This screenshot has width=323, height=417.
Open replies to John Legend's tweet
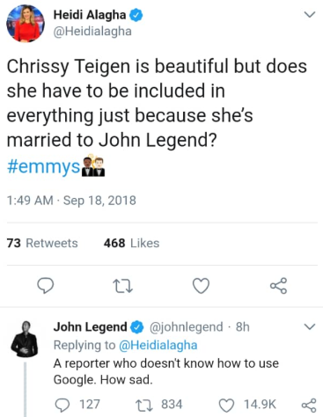(77, 405)
